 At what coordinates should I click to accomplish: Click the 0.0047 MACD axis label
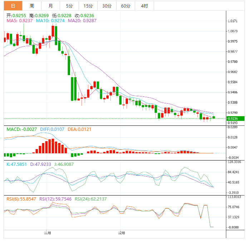(232, 148)
